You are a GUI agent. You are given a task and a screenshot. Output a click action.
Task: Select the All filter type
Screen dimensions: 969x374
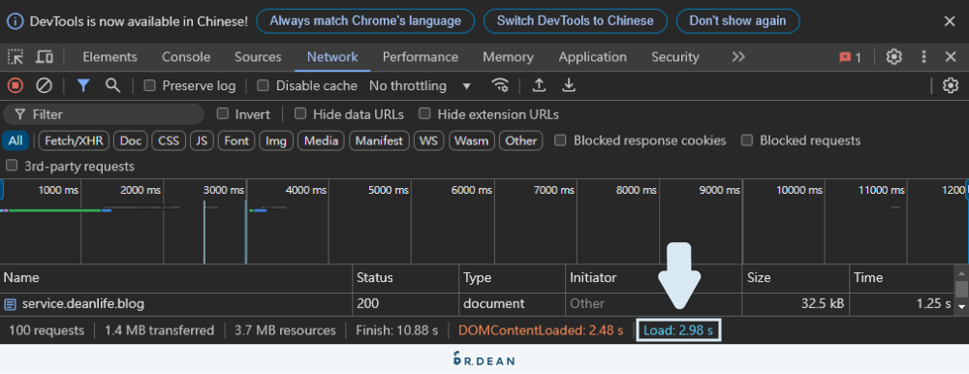(x=16, y=140)
